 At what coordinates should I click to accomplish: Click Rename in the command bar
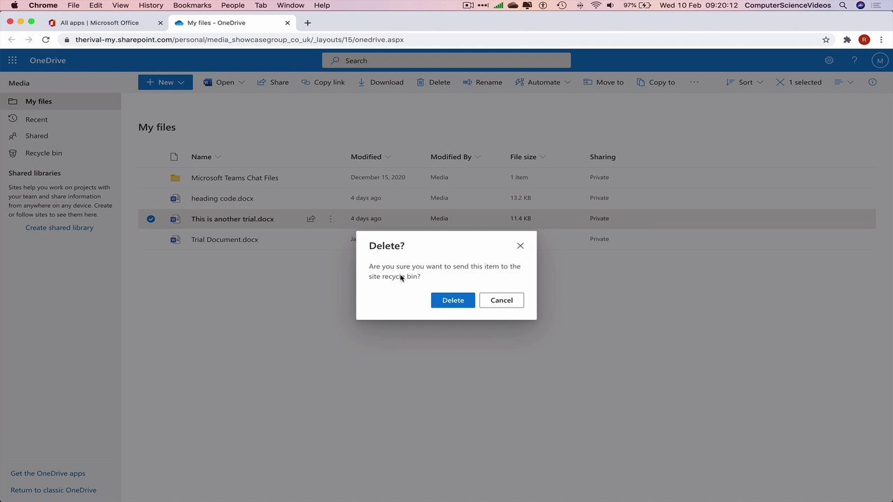click(482, 82)
